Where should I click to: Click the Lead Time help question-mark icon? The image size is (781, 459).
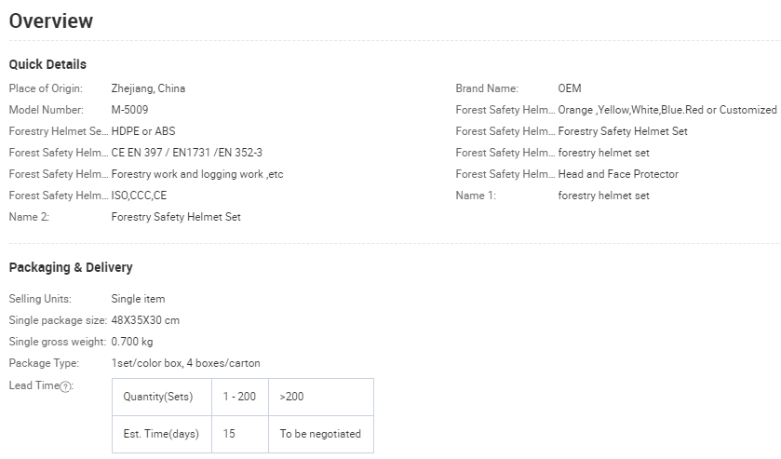click(65, 386)
